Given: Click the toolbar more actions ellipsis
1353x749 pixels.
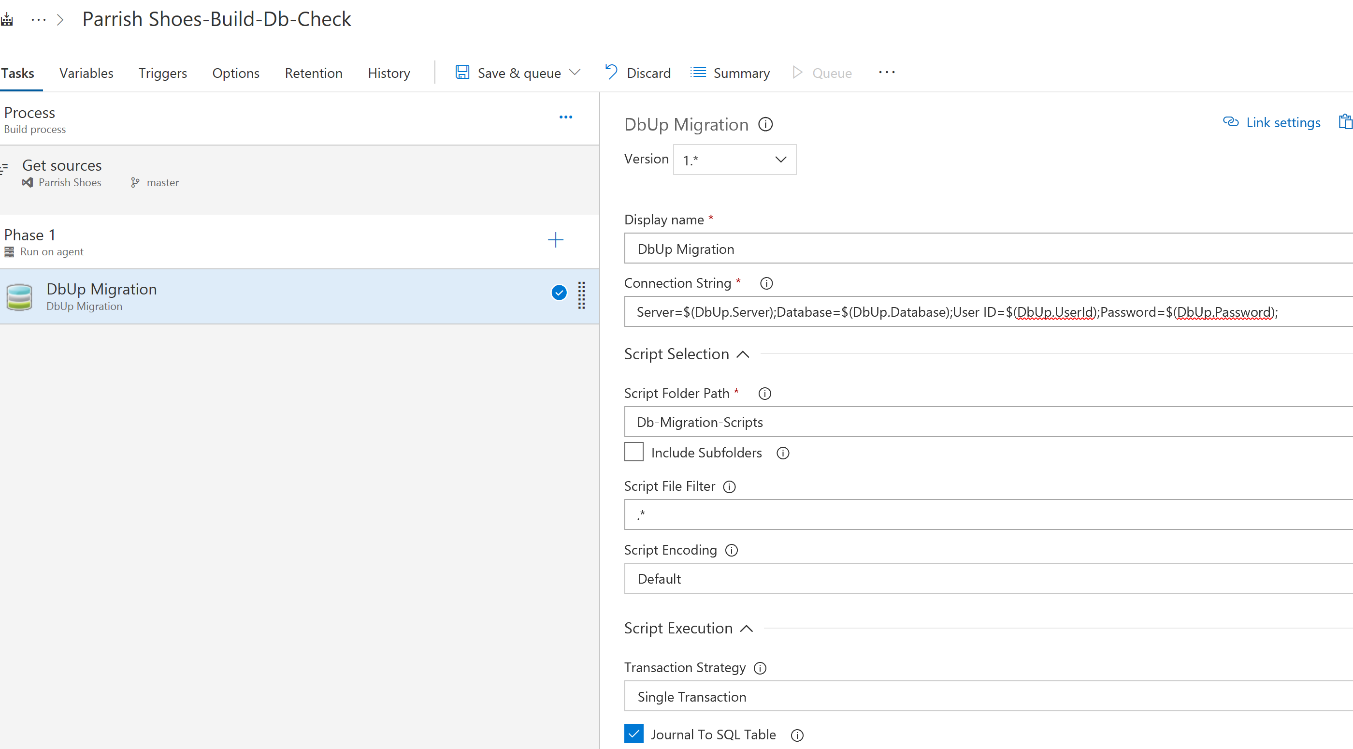Looking at the screenshot, I should pyautogui.click(x=887, y=73).
